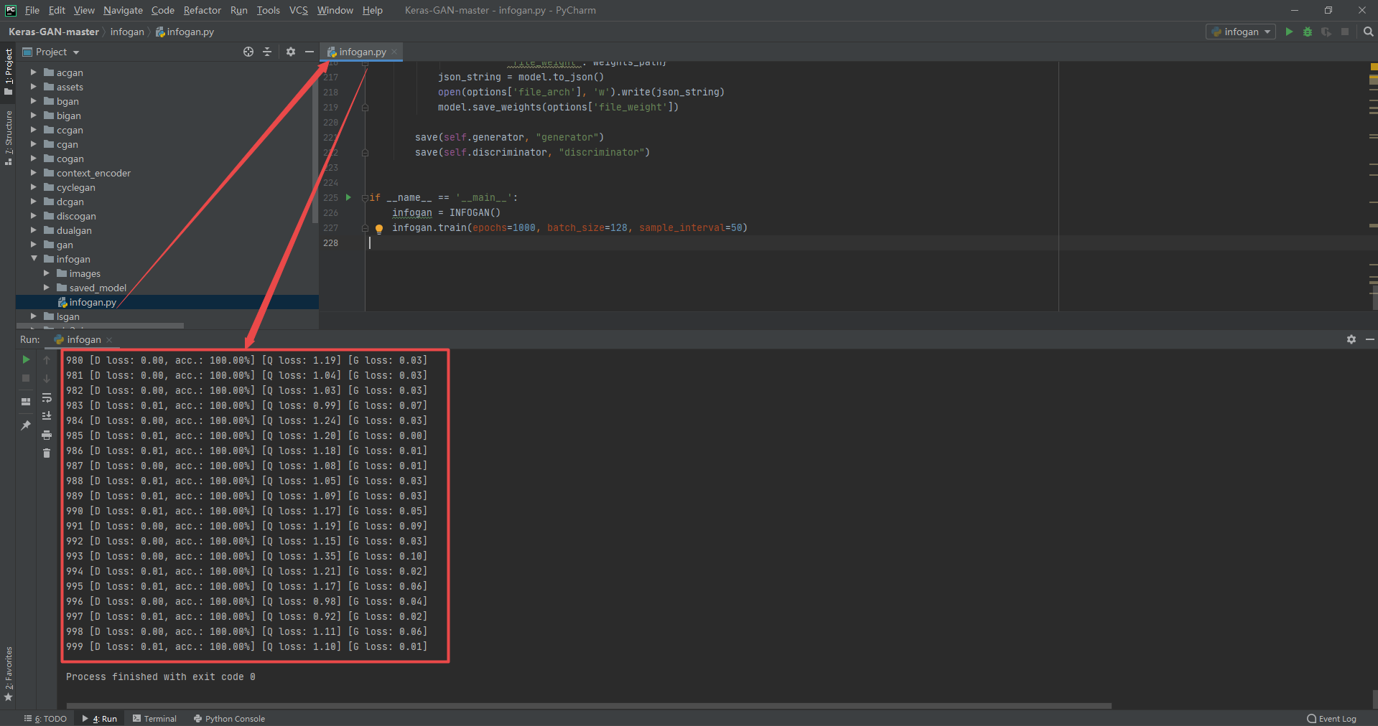The height and width of the screenshot is (726, 1378).
Task: Open the VCS menu
Action: (x=298, y=10)
